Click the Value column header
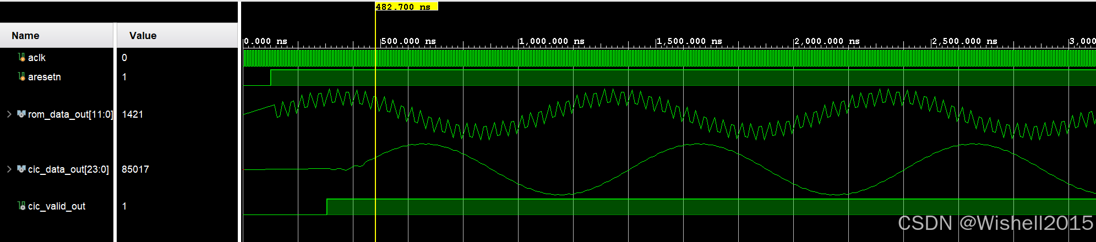 (177, 35)
